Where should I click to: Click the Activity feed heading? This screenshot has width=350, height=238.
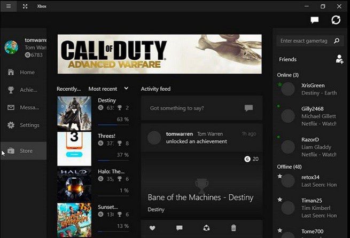pos(155,89)
